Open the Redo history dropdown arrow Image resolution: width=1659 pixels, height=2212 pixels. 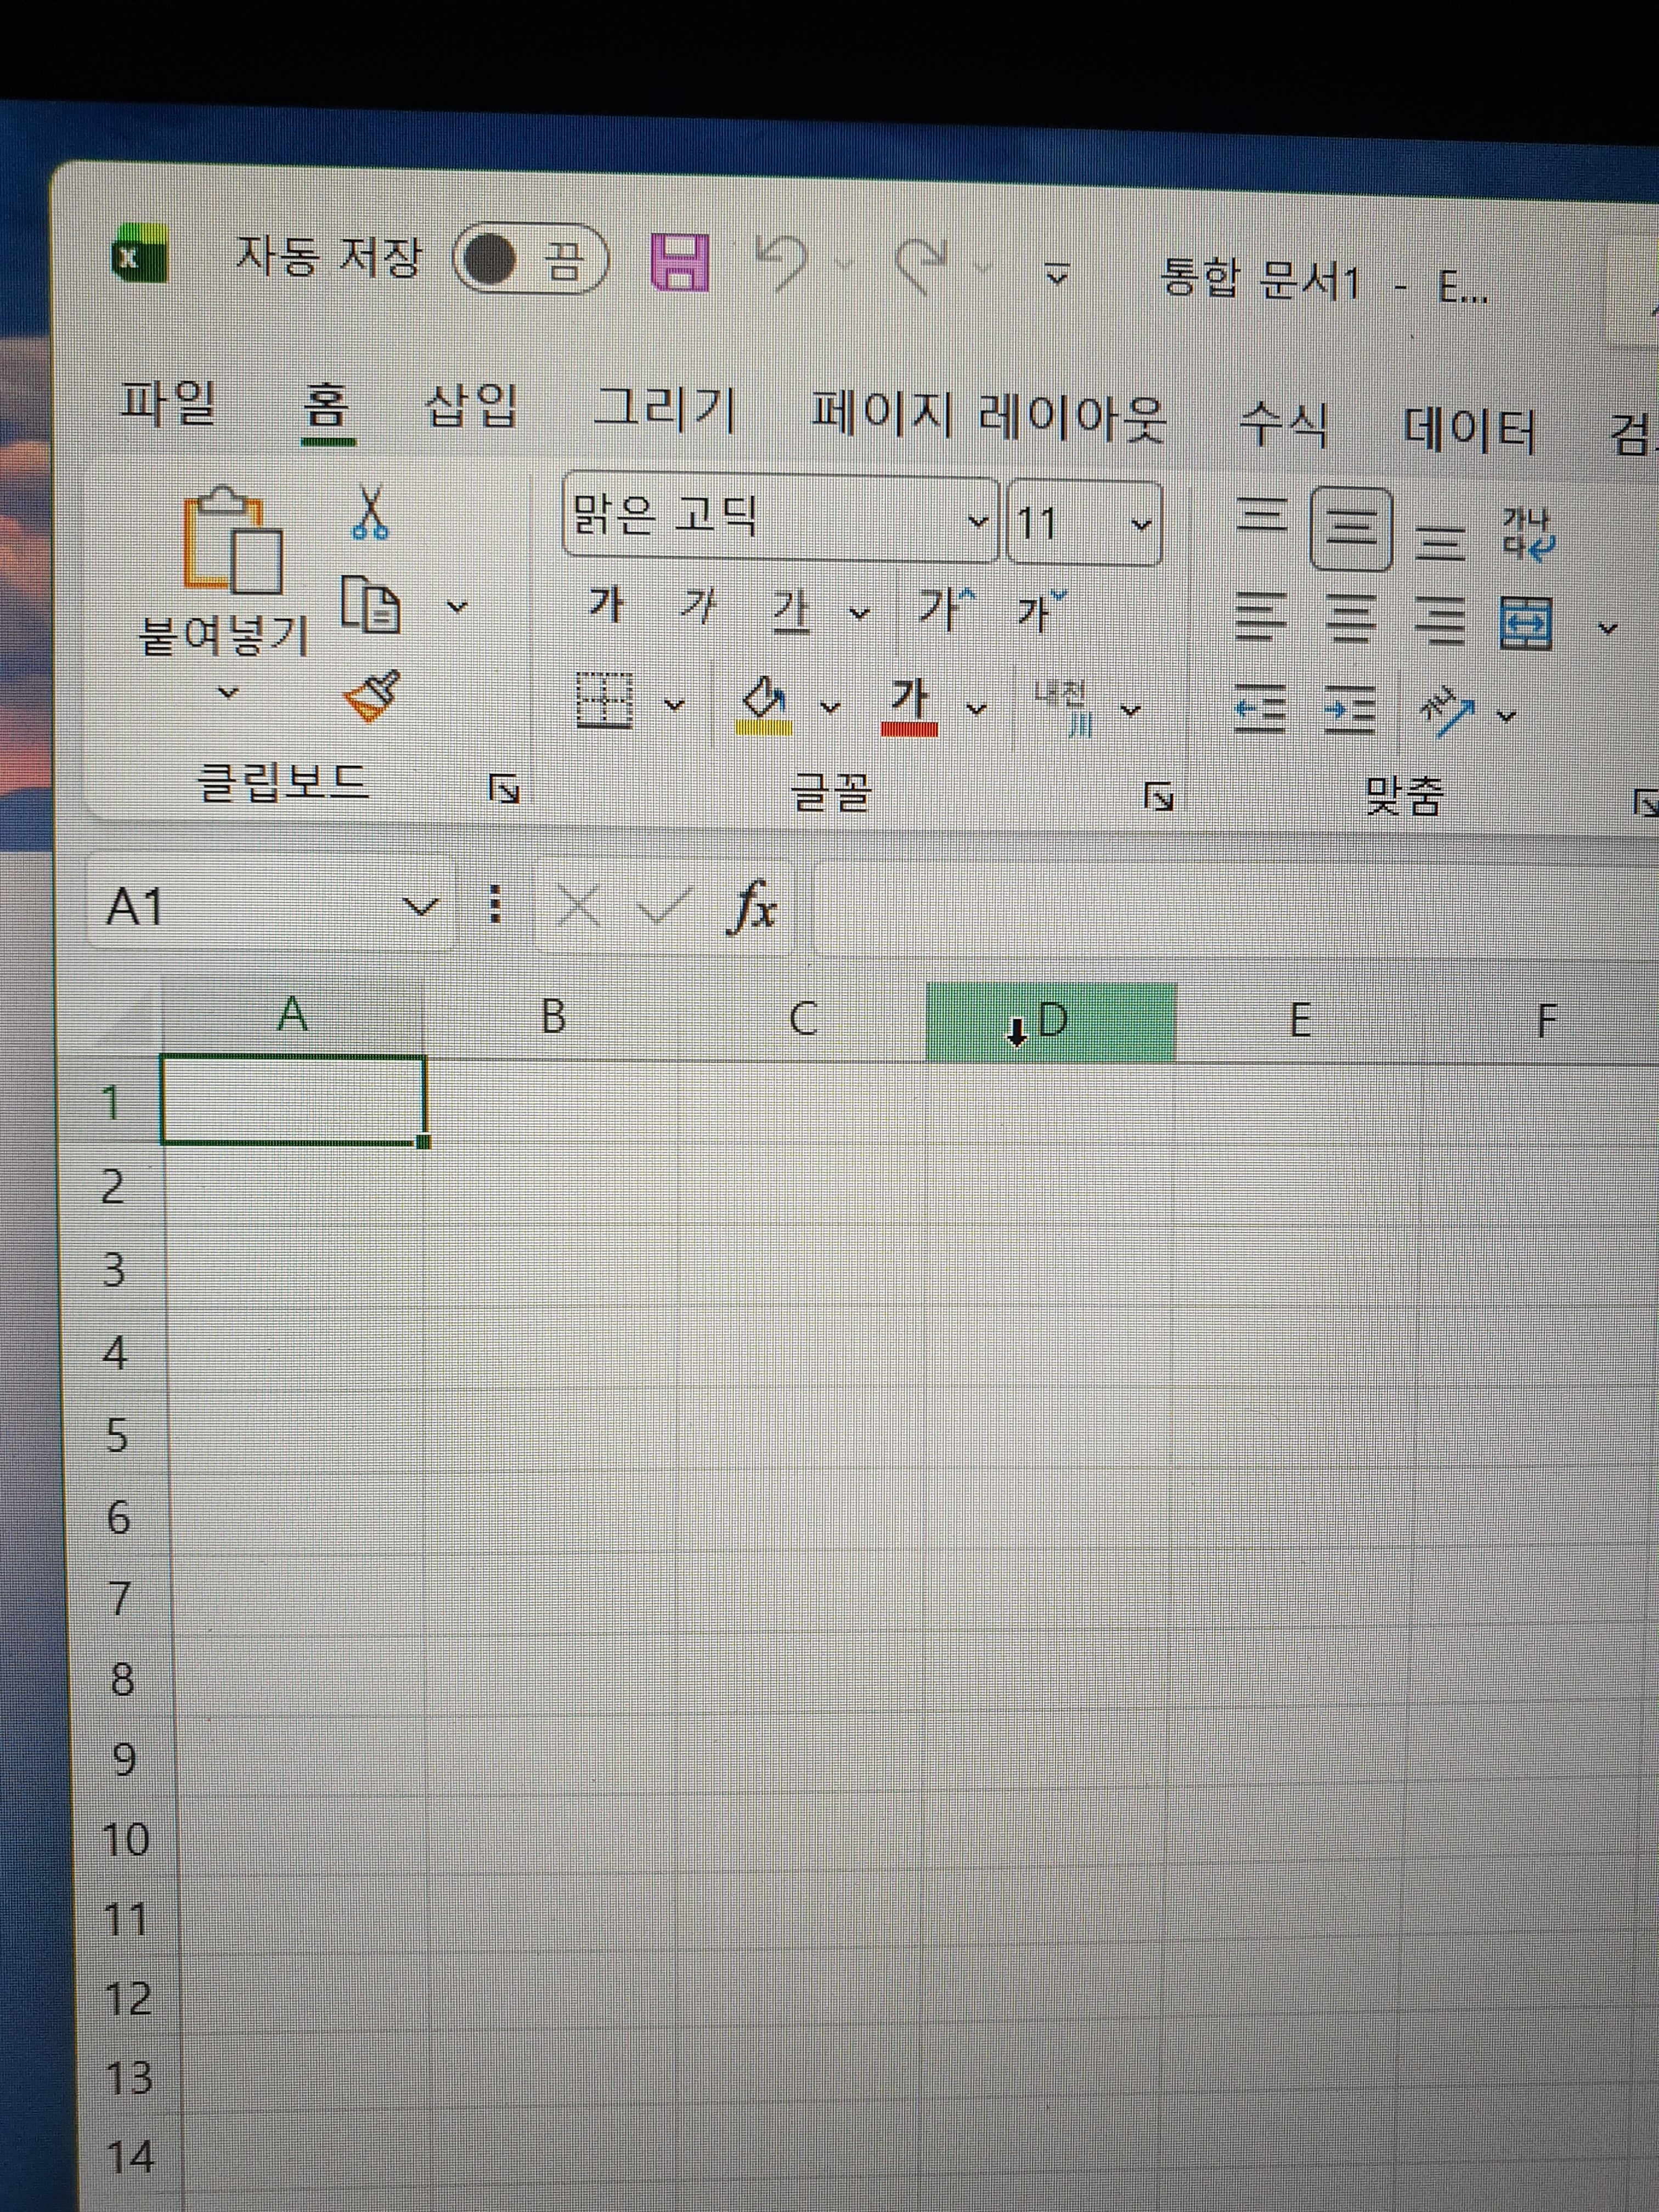pyautogui.click(x=984, y=268)
